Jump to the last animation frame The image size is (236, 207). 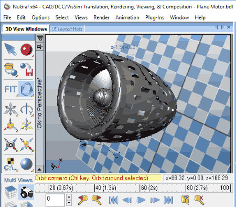point(168,200)
